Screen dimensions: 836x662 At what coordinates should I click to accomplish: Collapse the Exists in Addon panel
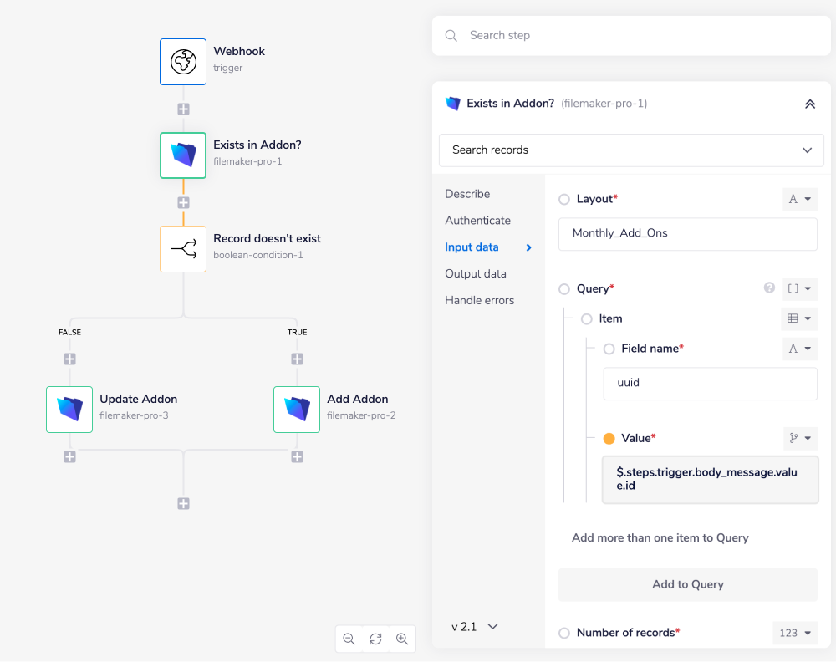[809, 104]
